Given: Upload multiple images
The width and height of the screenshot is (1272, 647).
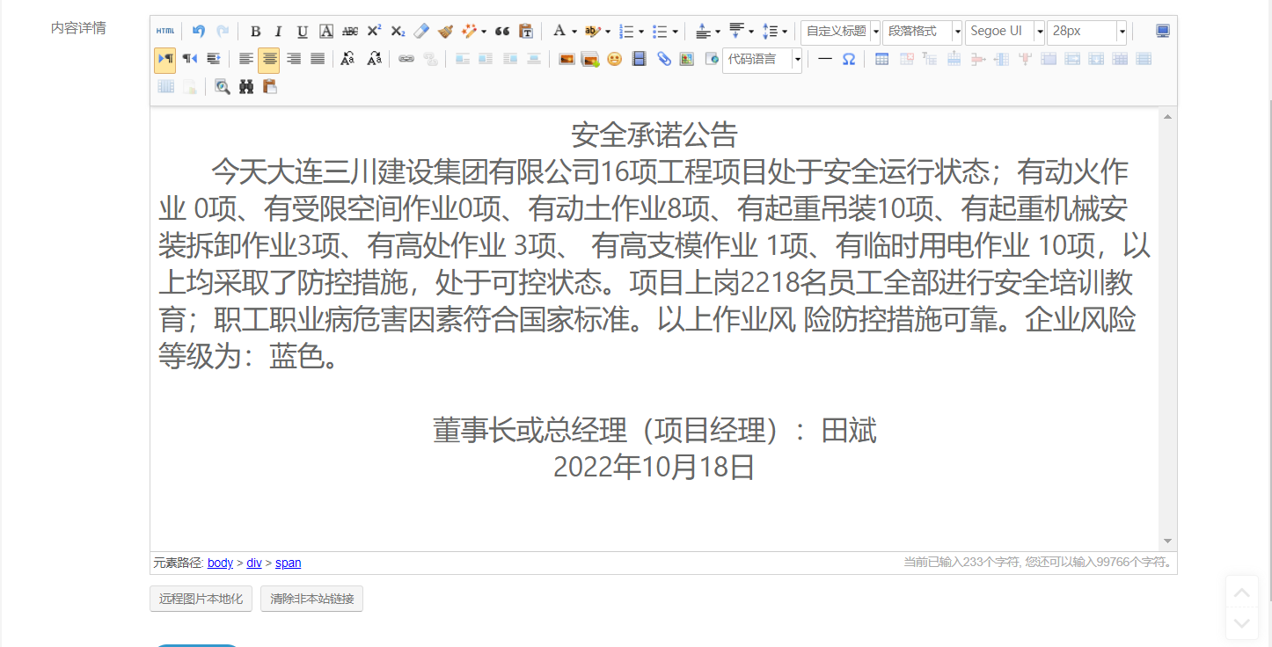Looking at the screenshot, I should pyautogui.click(x=590, y=60).
